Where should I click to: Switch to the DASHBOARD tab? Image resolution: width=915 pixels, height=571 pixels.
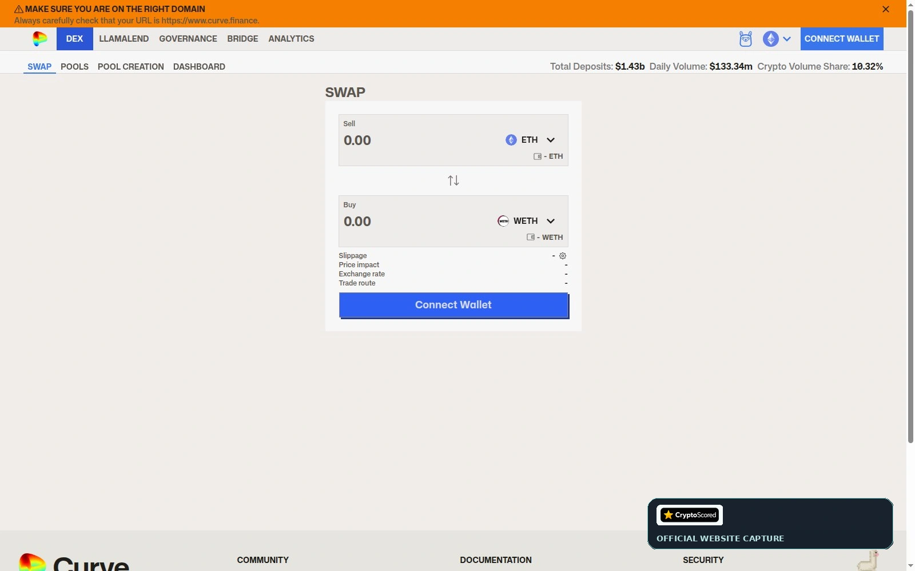[x=199, y=67]
